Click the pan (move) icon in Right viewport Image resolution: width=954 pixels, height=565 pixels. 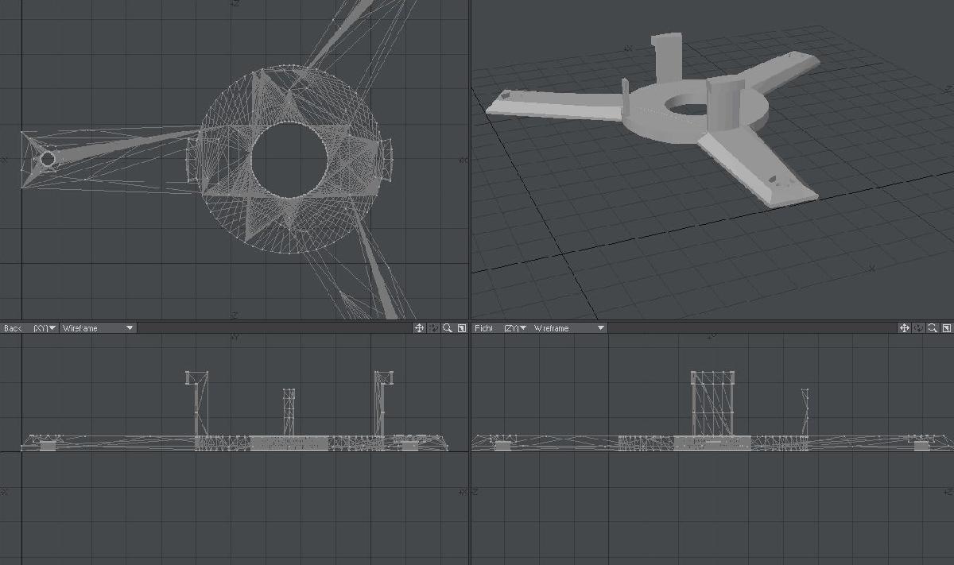(904, 328)
